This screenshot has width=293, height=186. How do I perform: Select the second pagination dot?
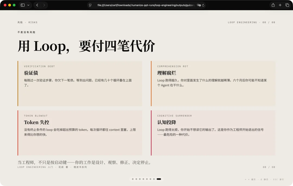tap(136, 179)
